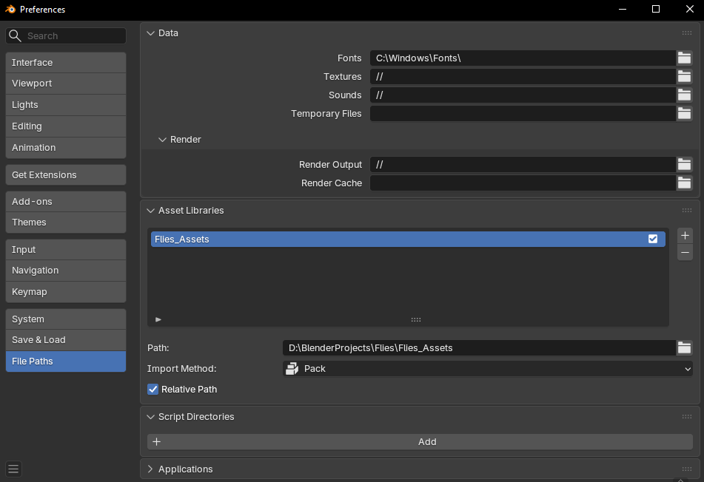Select the Get Extensions section

pos(66,175)
